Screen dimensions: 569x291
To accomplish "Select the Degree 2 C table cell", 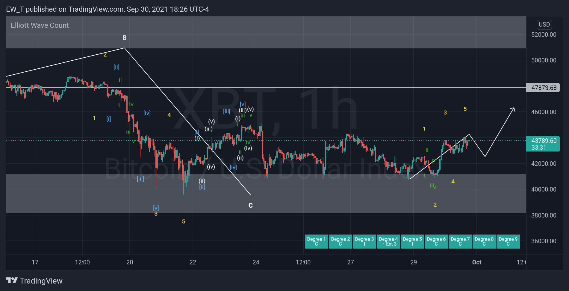I will pos(340,241).
